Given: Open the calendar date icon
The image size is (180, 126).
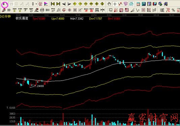Looking at the screenshot, I should point(138,4).
